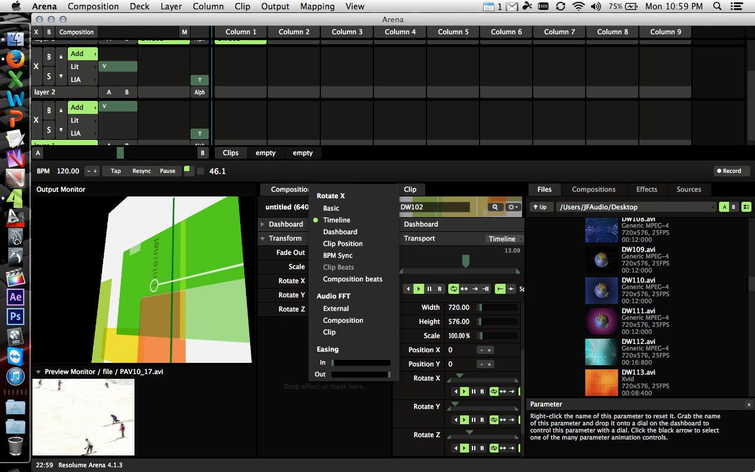Open the Transport Timeline mode dropdown

click(x=504, y=239)
